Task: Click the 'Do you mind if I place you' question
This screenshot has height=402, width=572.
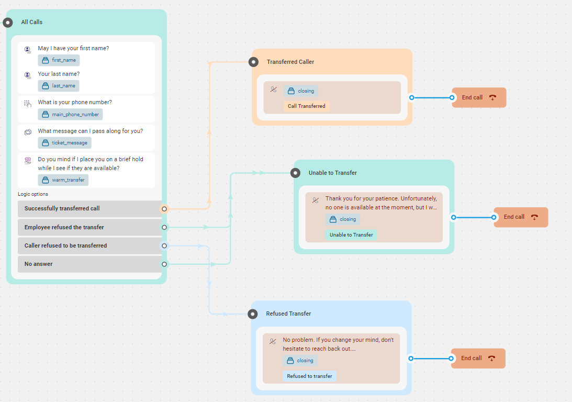Action: click(91, 164)
